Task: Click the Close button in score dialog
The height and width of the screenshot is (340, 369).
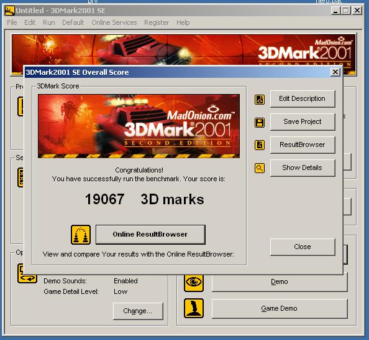Action: tap(303, 247)
